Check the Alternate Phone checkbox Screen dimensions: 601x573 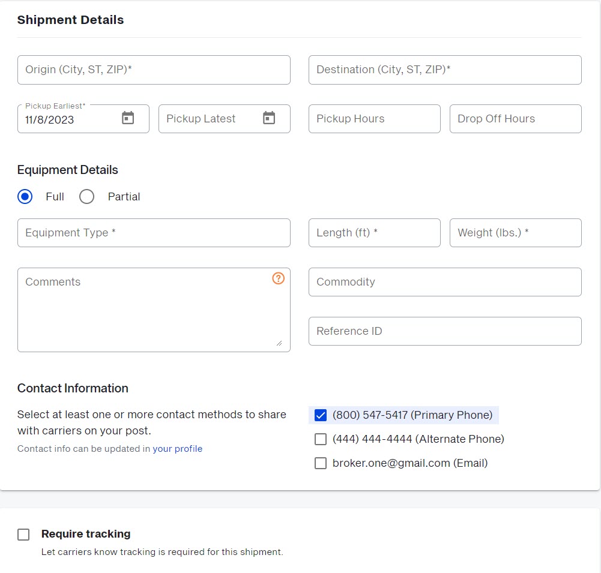[321, 439]
